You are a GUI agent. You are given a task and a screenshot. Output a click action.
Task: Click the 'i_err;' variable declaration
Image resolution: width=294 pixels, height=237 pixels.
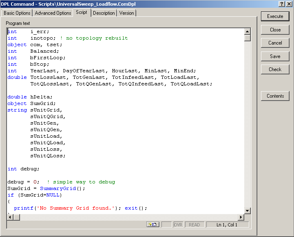tap(40, 32)
